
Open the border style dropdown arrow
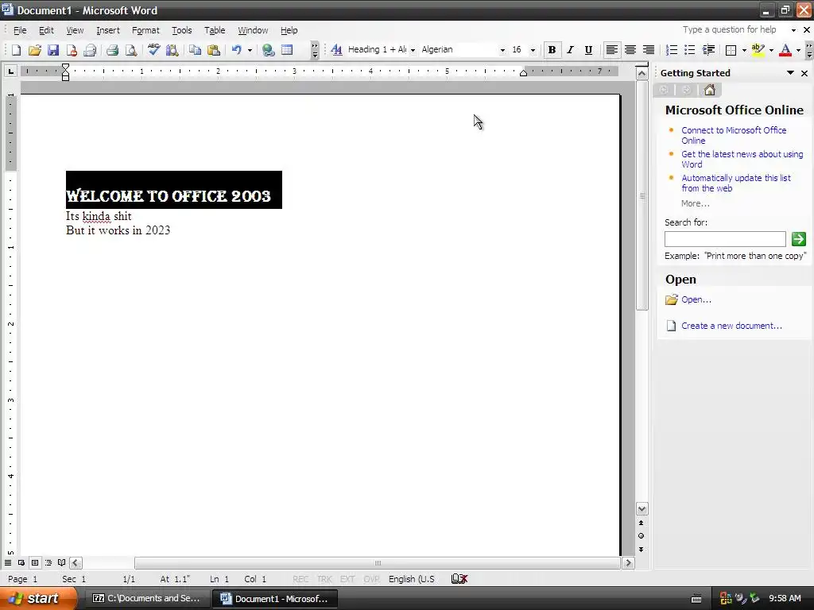[x=744, y=50]
